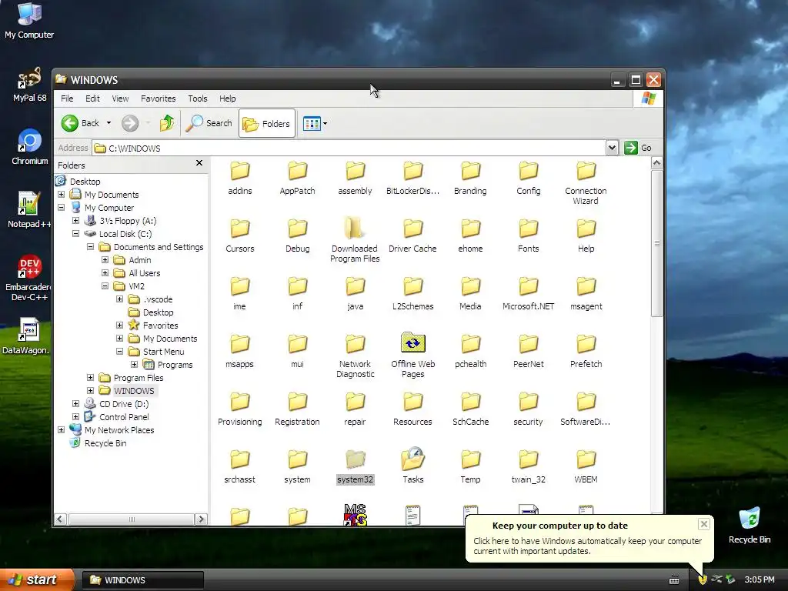Select the Embarcadero Dev-C++ desktop shortcut
Screen dimensions: 788x591
(29, 278)
